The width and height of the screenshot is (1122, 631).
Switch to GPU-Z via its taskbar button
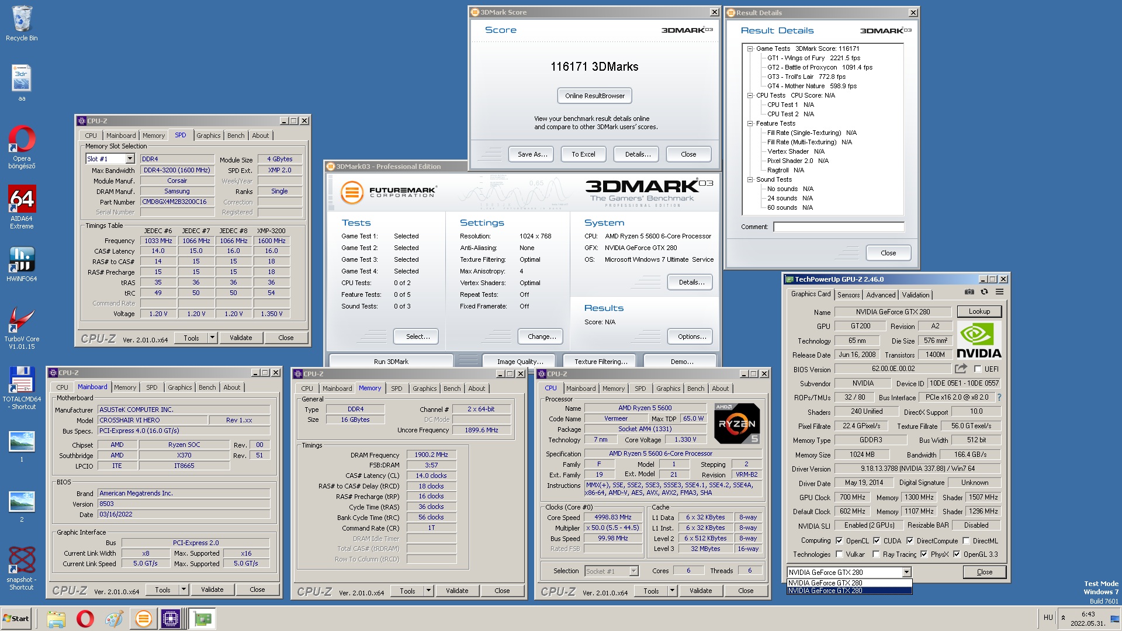pyautogui.click(x=202, y=619)
